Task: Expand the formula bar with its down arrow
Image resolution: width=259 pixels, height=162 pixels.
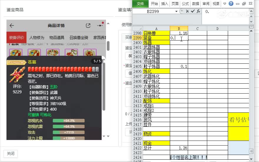Action: coord(251,22)
